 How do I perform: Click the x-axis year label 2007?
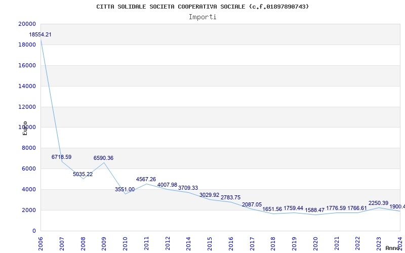pos(62,243)
